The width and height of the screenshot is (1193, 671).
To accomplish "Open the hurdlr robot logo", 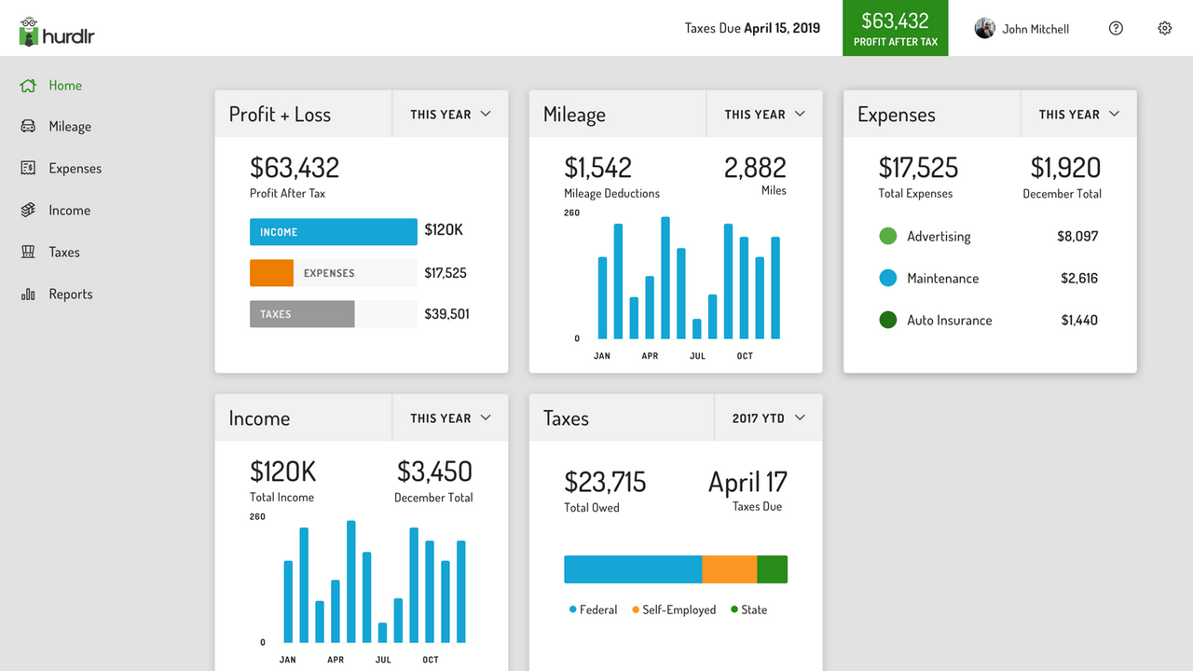I will [x=30, y=28].
